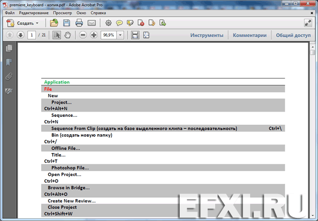Save the document with the floppy icon

[67, 23]
